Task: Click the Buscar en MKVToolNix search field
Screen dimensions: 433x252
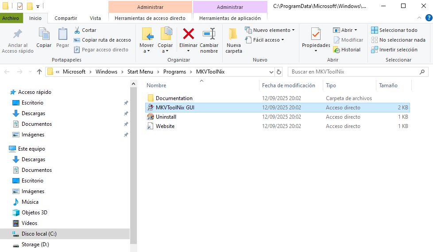Action: 354,72
